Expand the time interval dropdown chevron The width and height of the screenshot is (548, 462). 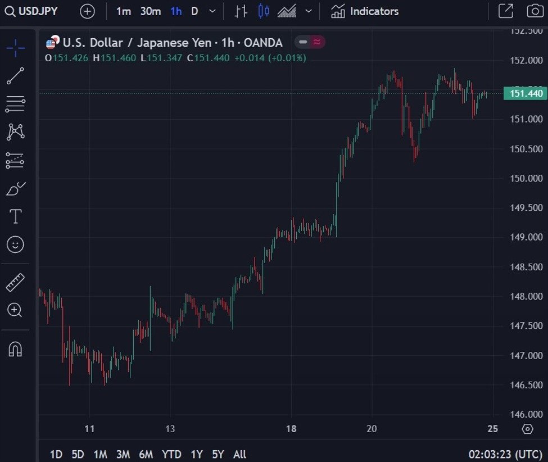tap(212, 11)
